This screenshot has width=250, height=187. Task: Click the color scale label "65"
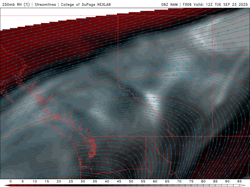[x=167, y=181]
